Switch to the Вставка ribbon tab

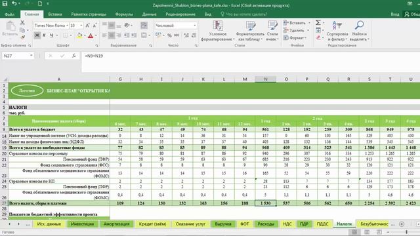coord(55,14)
